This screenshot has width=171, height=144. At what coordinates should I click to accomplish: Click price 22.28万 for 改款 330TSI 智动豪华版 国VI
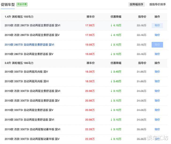coord(90,129)
